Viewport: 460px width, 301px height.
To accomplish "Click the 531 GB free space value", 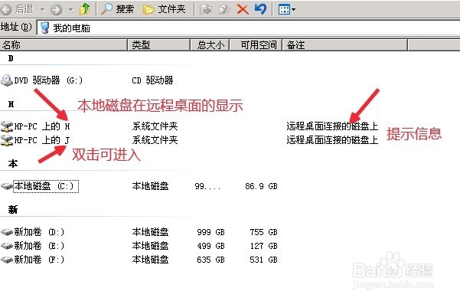I will [x=263, y=260].
